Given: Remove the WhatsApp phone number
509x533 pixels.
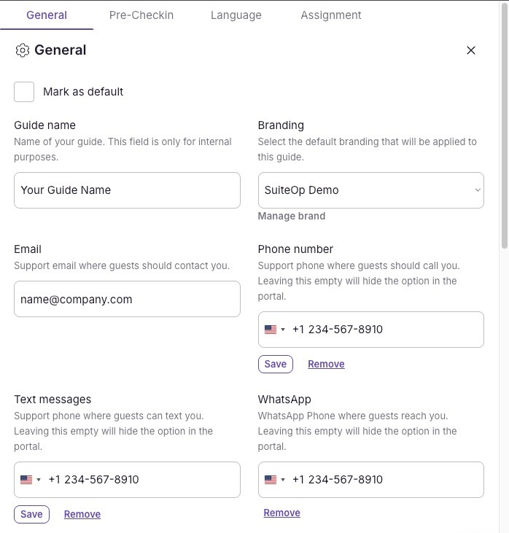Looking at the screenshot, I should (282, 513).
